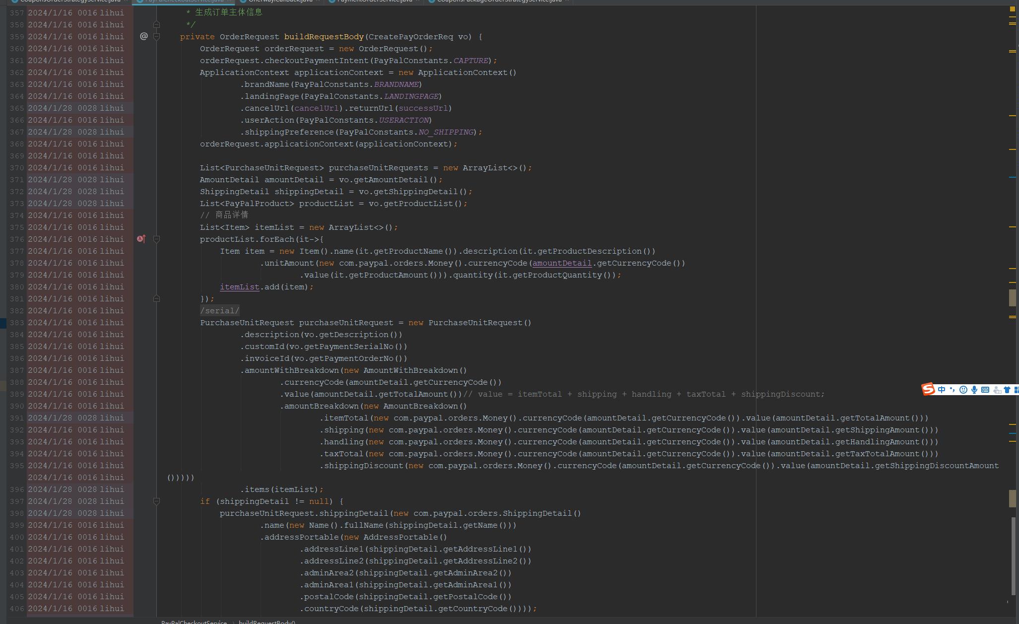Click the 生成订单主体信息 comment text
Image resolution: width=1019 pixels, height=624 pixels.
coord(228,12)
